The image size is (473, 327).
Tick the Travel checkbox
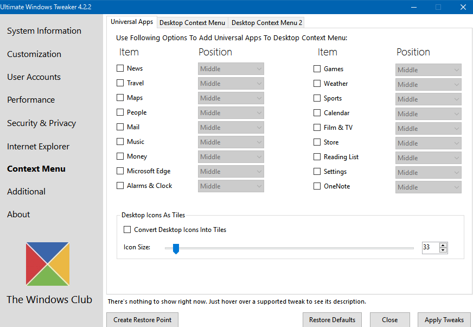(120, 83)
